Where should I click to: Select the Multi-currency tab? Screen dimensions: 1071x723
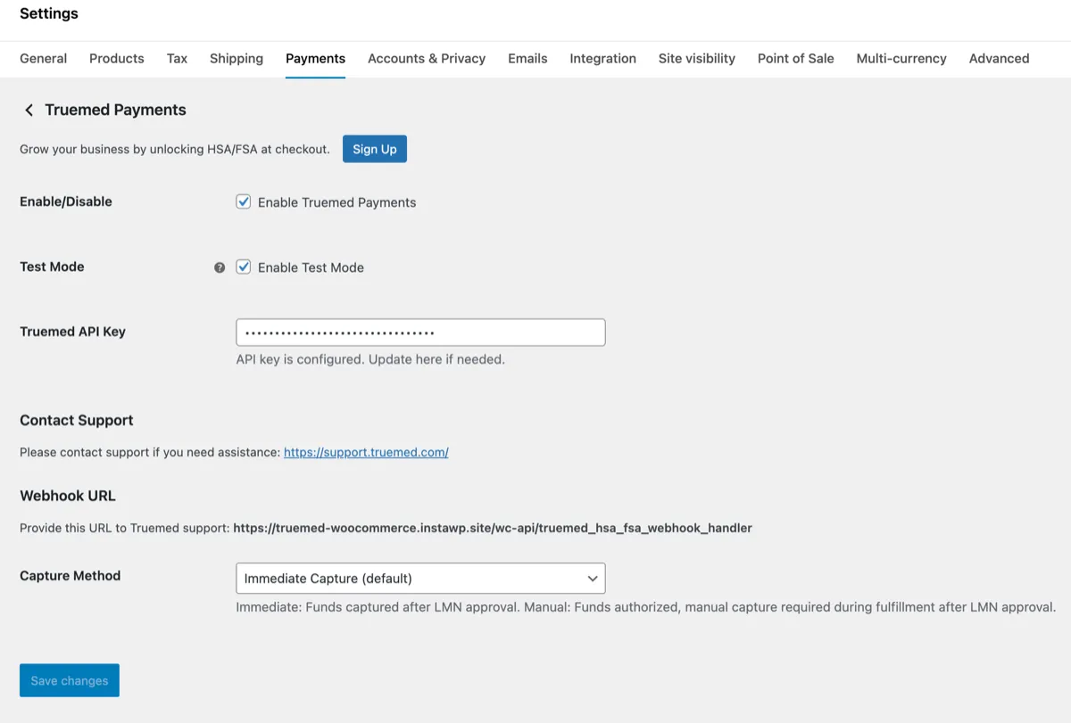(901, 58)
